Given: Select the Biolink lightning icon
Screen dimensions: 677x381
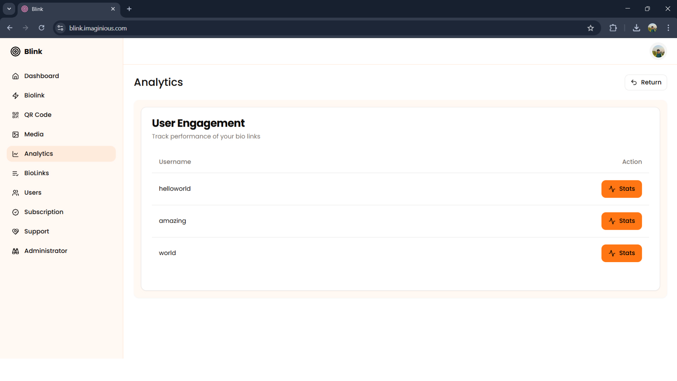Looking at the screenshot, I should (16, 95).
